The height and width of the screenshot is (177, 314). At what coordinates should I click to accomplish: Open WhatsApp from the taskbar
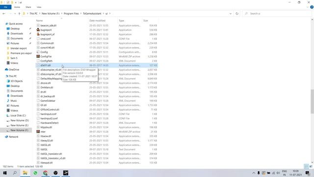35,173
